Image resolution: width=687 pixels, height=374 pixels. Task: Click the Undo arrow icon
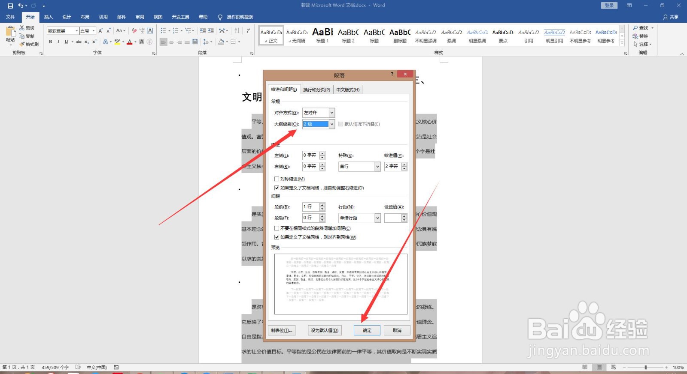point(20,6)
